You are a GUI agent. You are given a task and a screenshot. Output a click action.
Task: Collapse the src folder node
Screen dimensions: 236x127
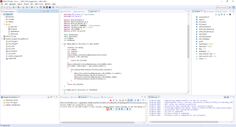[4, 24]
